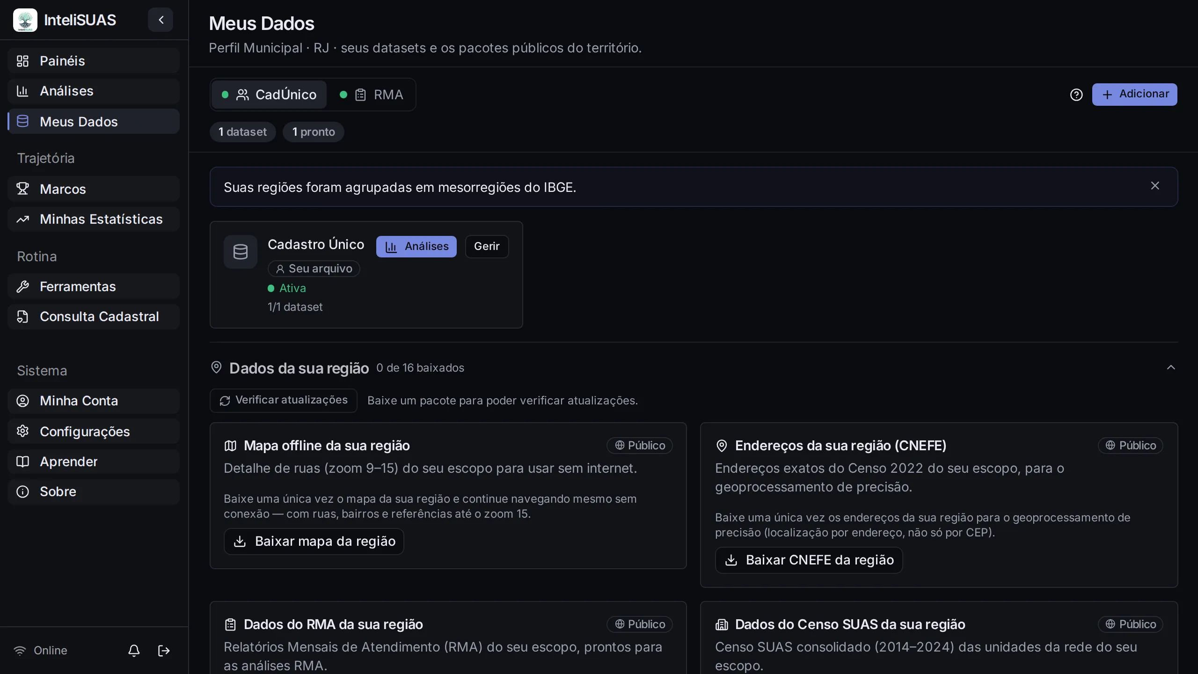The height and width of the screenshot is (674, 1198).
Task: Click the notifications bell icon
Action: [x=134, y=651]
